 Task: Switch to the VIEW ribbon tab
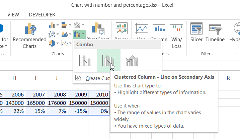pos(13,15)
